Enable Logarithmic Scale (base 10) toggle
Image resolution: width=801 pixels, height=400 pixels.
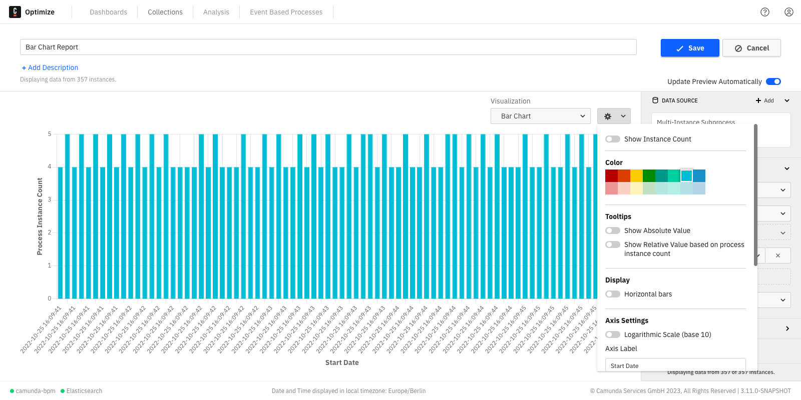(613, 334)
